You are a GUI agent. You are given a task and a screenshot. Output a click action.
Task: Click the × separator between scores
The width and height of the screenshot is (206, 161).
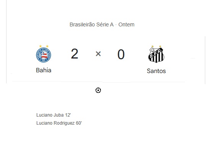tap(98, 54)
